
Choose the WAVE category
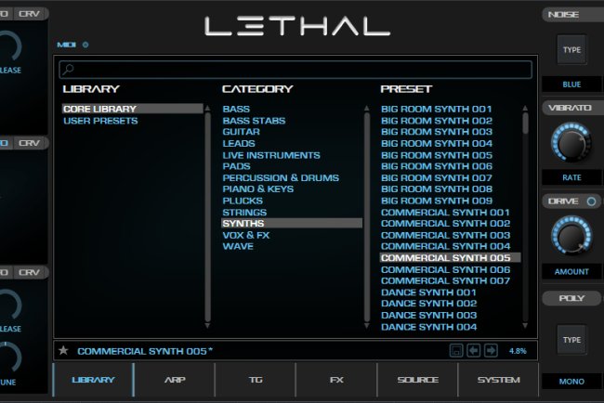238,246
